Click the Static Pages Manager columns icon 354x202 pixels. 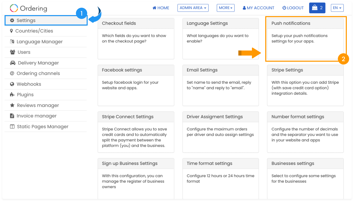pos(12,127)
